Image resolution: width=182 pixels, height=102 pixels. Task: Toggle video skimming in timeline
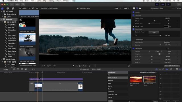click(156, 69)
